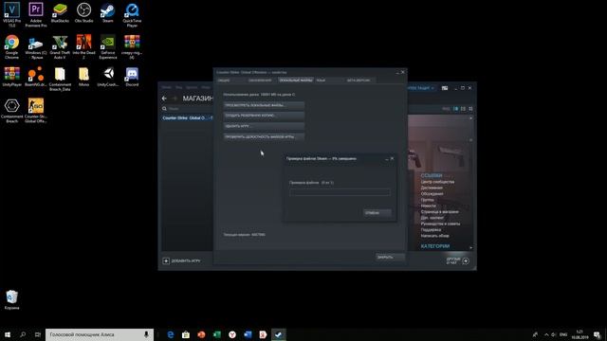Open Microsoft Edge from taskbar
607x341 pixels.
point(171,334)
